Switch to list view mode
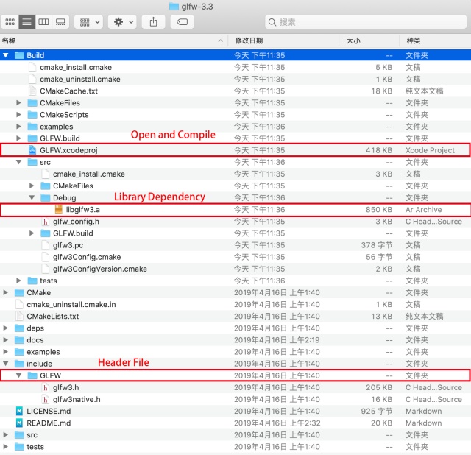Image resolution: width=471 pixels, height=455 pixels. (26, 22)
